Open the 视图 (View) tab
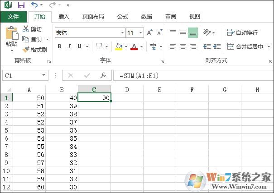Screen dimensions: 274x193 click(194, 17)
